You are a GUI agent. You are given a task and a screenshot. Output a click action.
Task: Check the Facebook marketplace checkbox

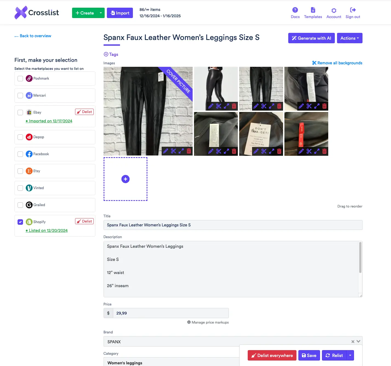(20, 154)
